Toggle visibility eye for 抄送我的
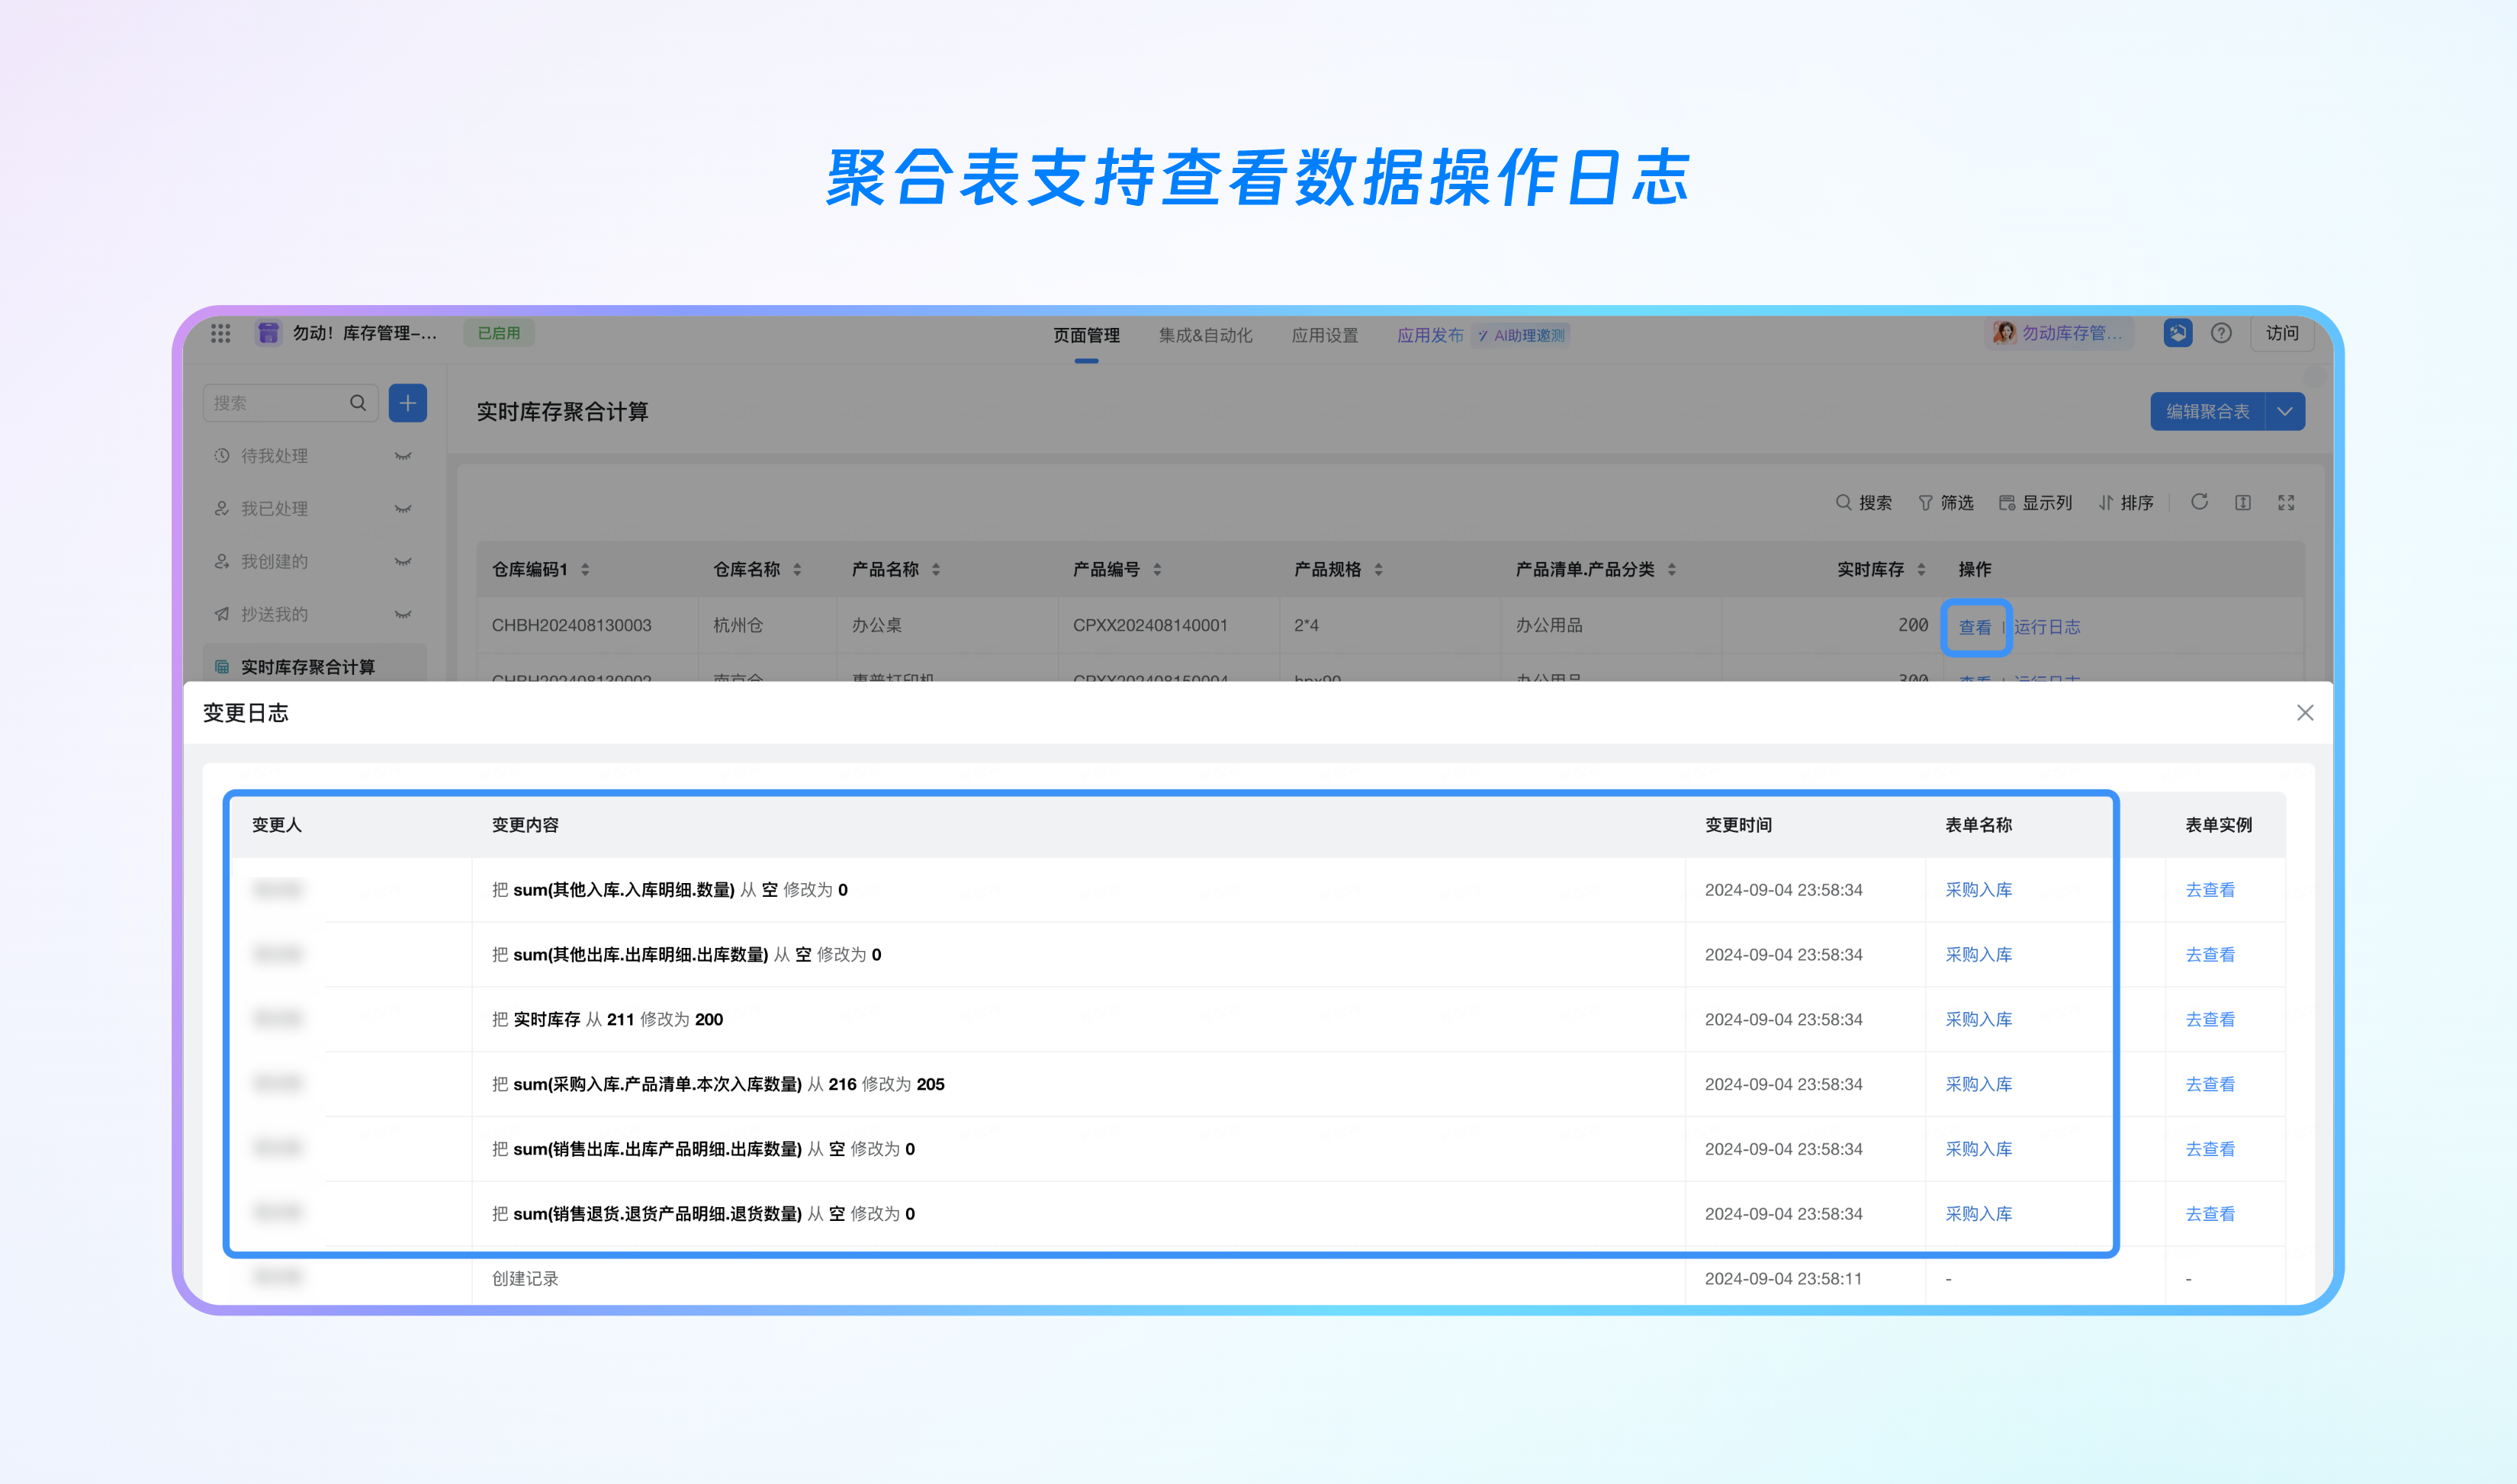The image size is (2517, 1484). tap(403, 615)
